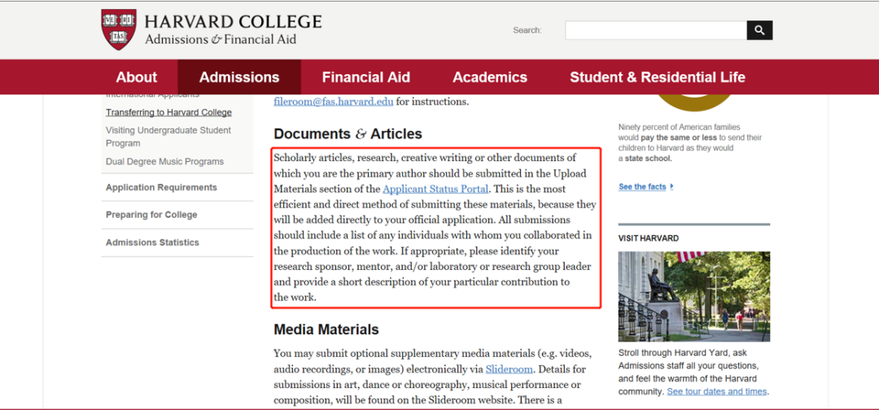
Task: Click the magnifier search button
Action: pyautogui.click(x=759, y=30)
